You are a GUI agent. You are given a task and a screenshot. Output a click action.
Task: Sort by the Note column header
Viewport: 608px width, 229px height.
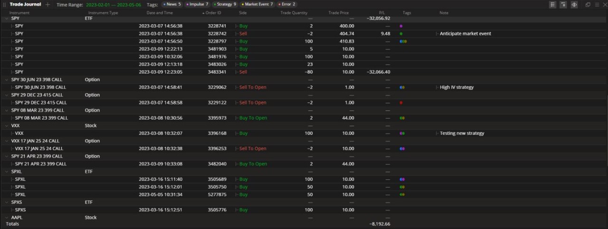(444, 13)
